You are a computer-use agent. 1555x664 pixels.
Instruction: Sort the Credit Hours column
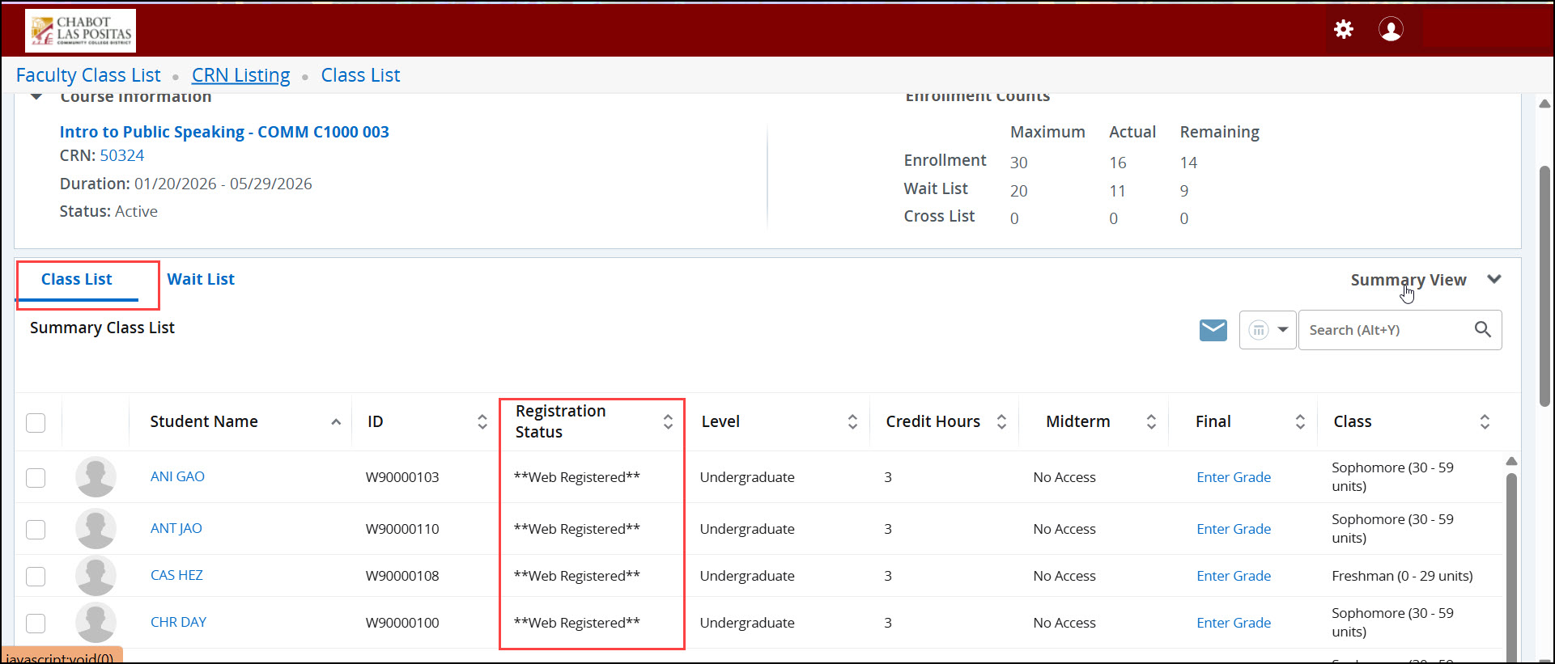1001,421
